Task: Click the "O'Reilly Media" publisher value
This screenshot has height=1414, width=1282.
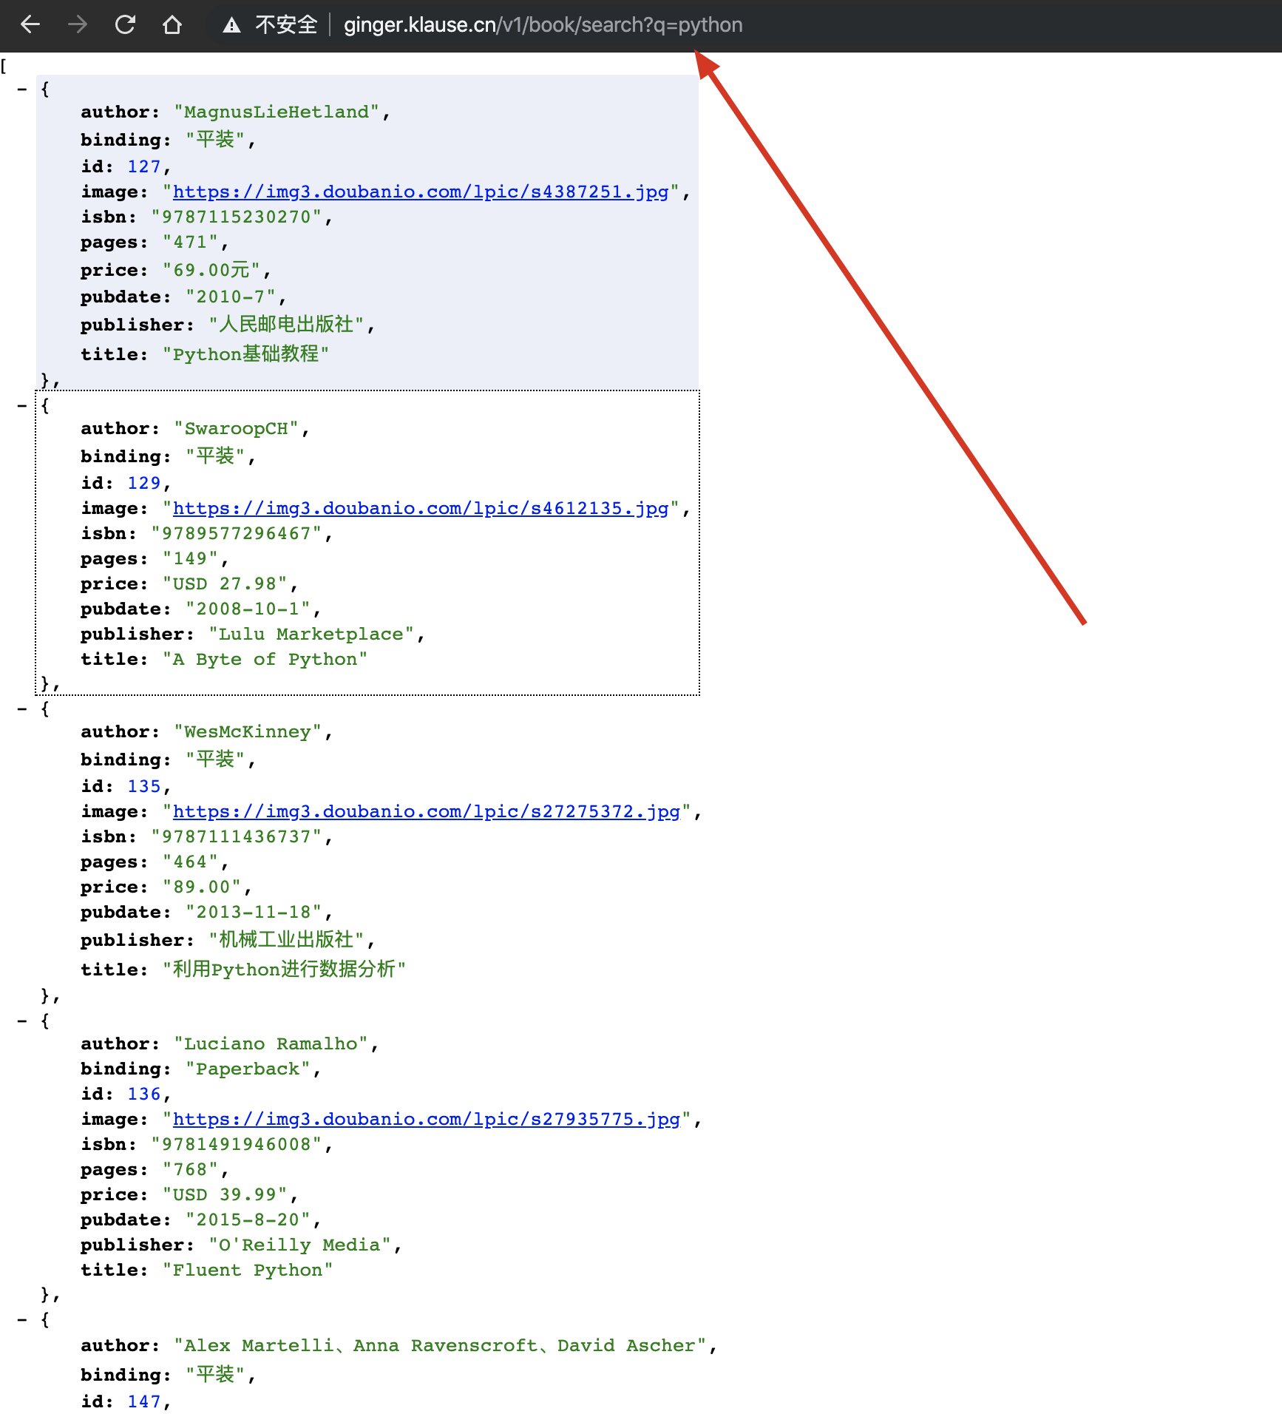Action: [x=299, y=1245]
